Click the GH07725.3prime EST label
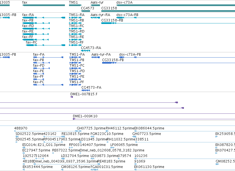Image resolution: width=235 pixels, height=171 pixels. tap(91, 128)
